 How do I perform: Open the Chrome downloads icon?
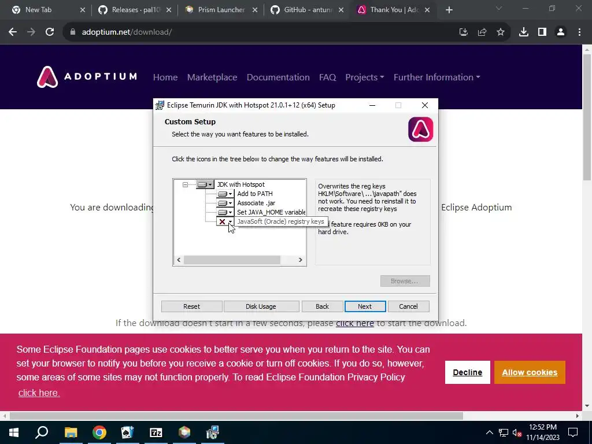(x=524, y=32)
